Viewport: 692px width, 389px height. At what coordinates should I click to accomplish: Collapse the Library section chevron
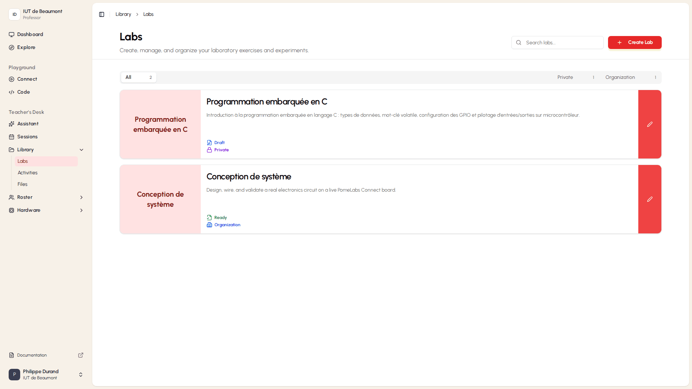[81, 150]
